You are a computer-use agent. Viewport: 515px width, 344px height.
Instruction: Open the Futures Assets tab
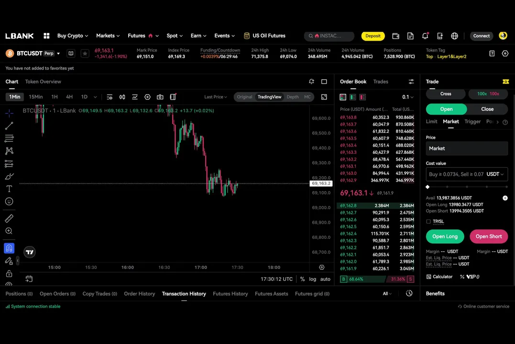(271, 294)
